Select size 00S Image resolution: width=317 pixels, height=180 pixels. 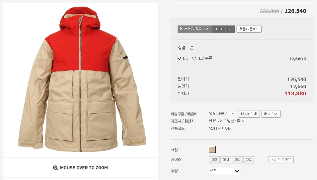click(214, 160)
